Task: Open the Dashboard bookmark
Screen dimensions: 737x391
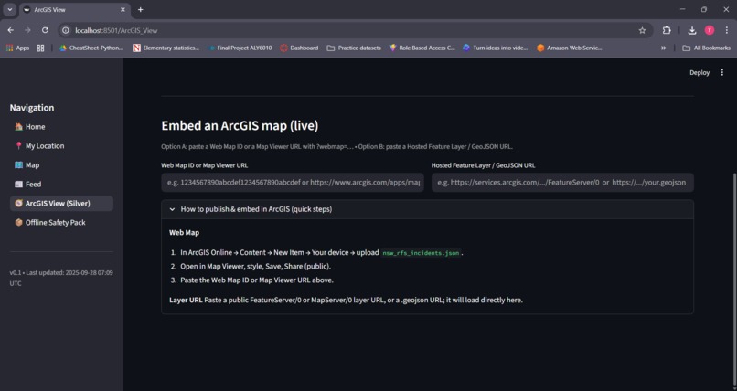Action: (x=299, y=48)
